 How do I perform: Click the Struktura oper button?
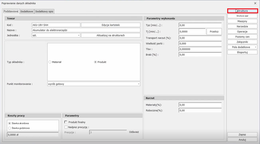242,16
